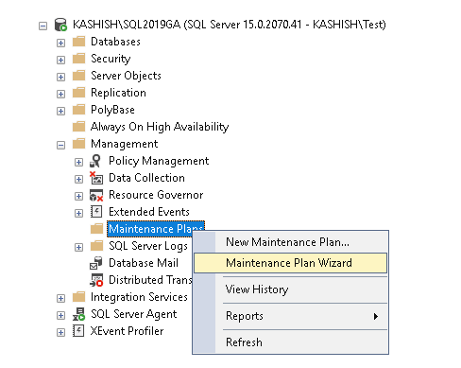The height and width of the screenshot is (368, 461).
Task: Click the Always On High Availability folder icon
Action: click(78, 127)
